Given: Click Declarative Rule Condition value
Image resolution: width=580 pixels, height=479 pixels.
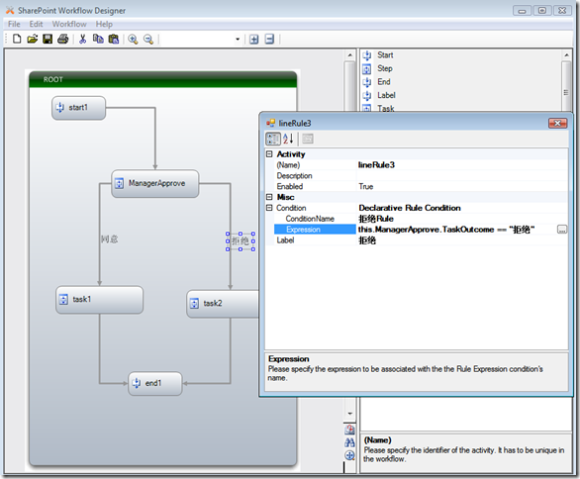Looking at the screenshot, I should tap(462, 208).
